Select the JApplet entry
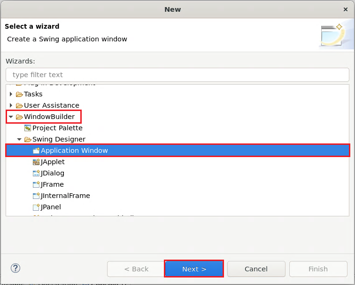 click(x=53, y=162)
